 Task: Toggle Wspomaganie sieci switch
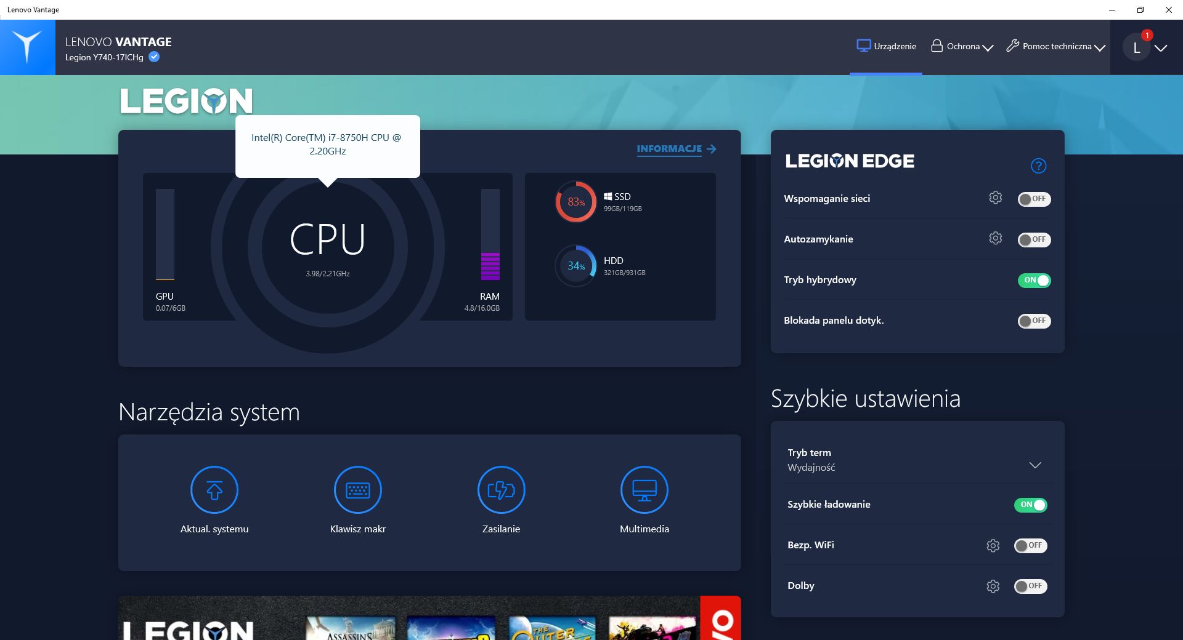pyautogui.click(x=1034, y=199)
